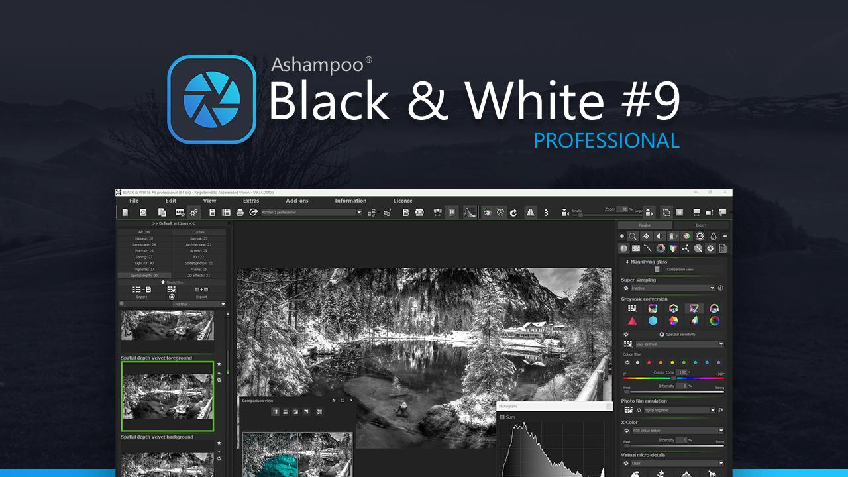Viewport: 848px width, 477px height.
Task: Click the printer icon in toolbar
Action: (x=240, y=212)
